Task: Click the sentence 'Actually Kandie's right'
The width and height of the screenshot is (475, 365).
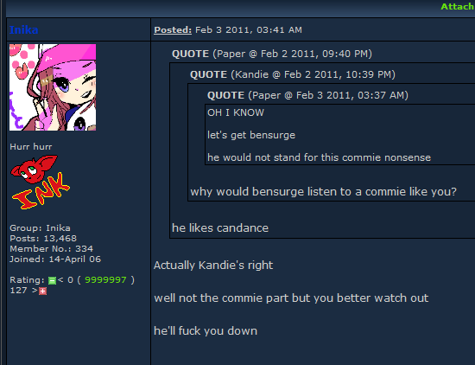Action: (x=213, y=266)
